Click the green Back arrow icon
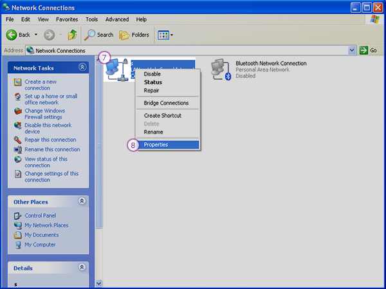The image size is (386, 289). tap(12, 35)
